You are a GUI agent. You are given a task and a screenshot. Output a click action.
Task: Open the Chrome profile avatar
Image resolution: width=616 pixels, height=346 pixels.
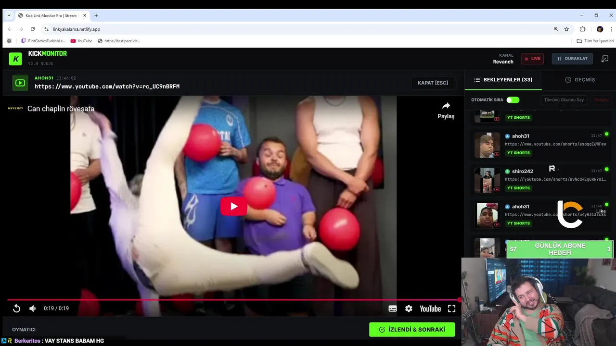pyautogui.click(x=600, y=29)
